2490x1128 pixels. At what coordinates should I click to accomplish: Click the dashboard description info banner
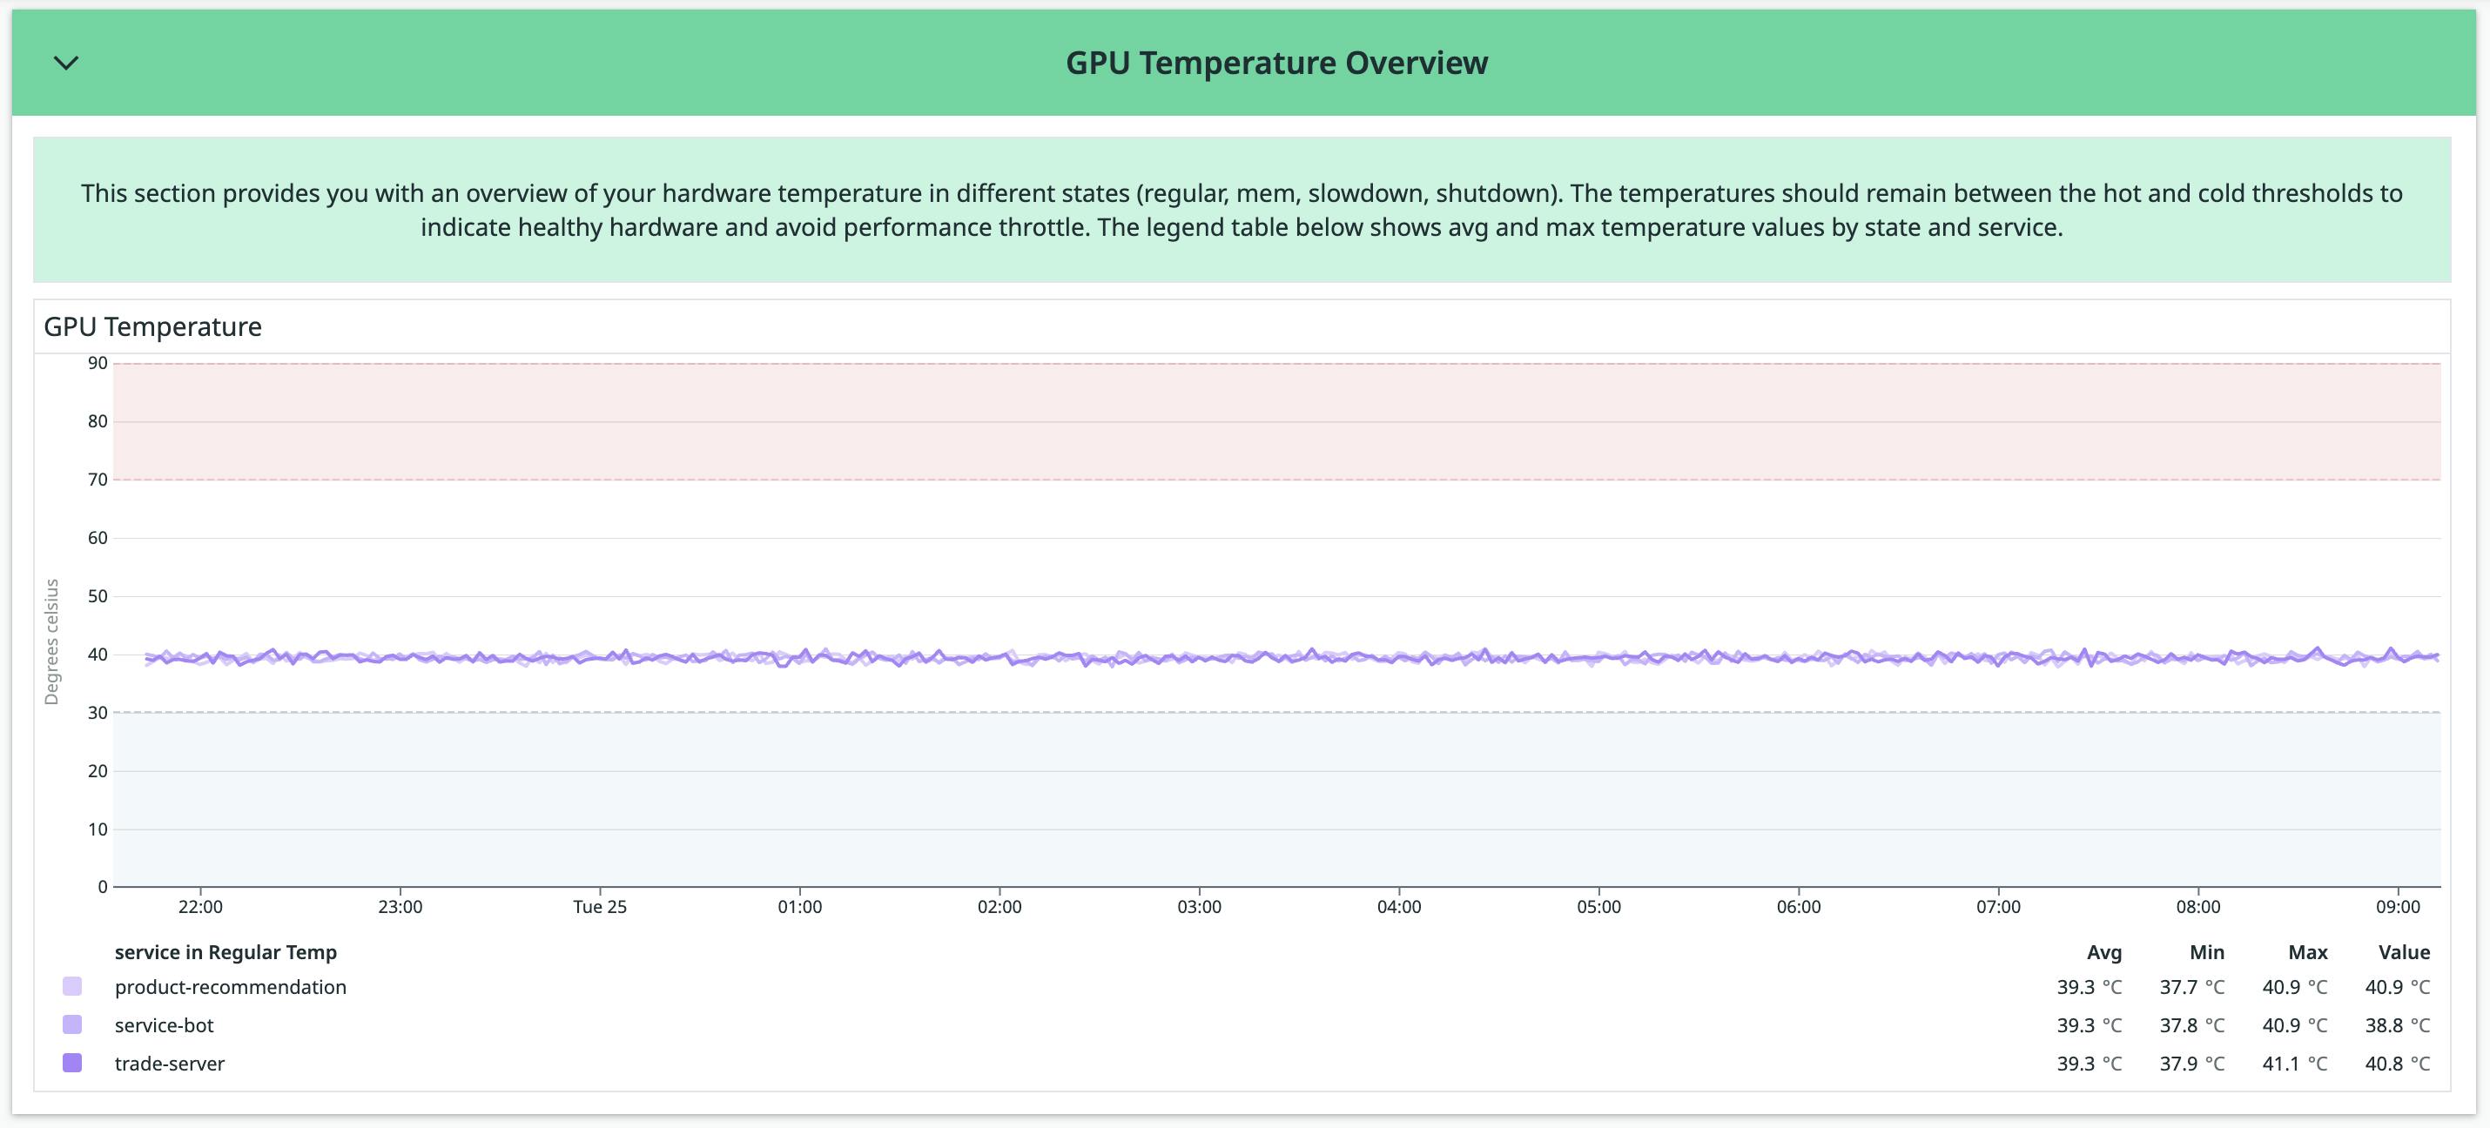pos(1243,209)
